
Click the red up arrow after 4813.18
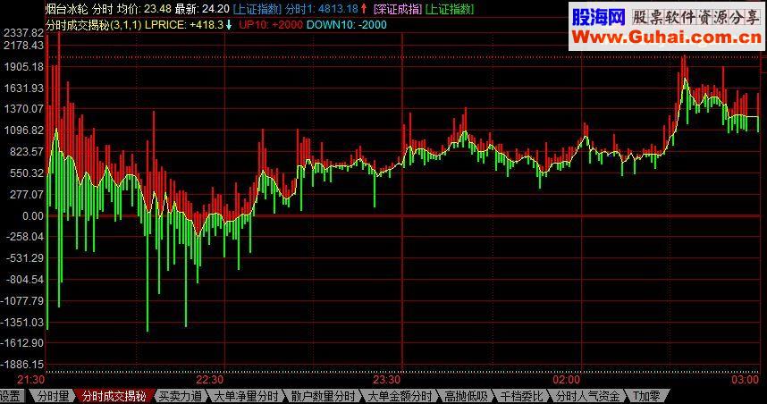[x=364, y=9]
